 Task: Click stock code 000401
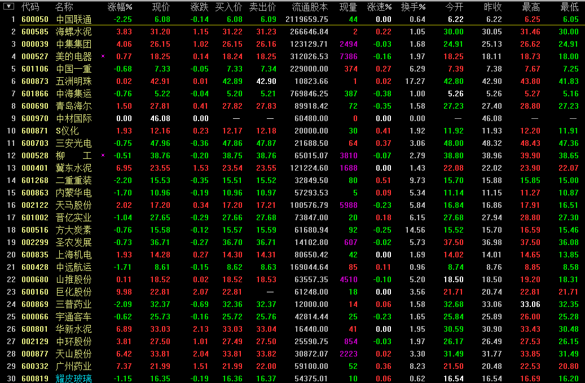[x=35, y=168]
